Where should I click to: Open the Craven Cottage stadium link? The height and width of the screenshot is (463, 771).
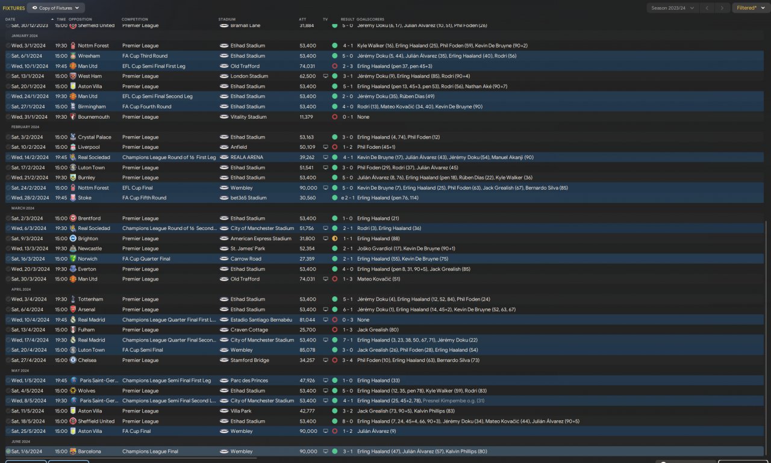249,330
